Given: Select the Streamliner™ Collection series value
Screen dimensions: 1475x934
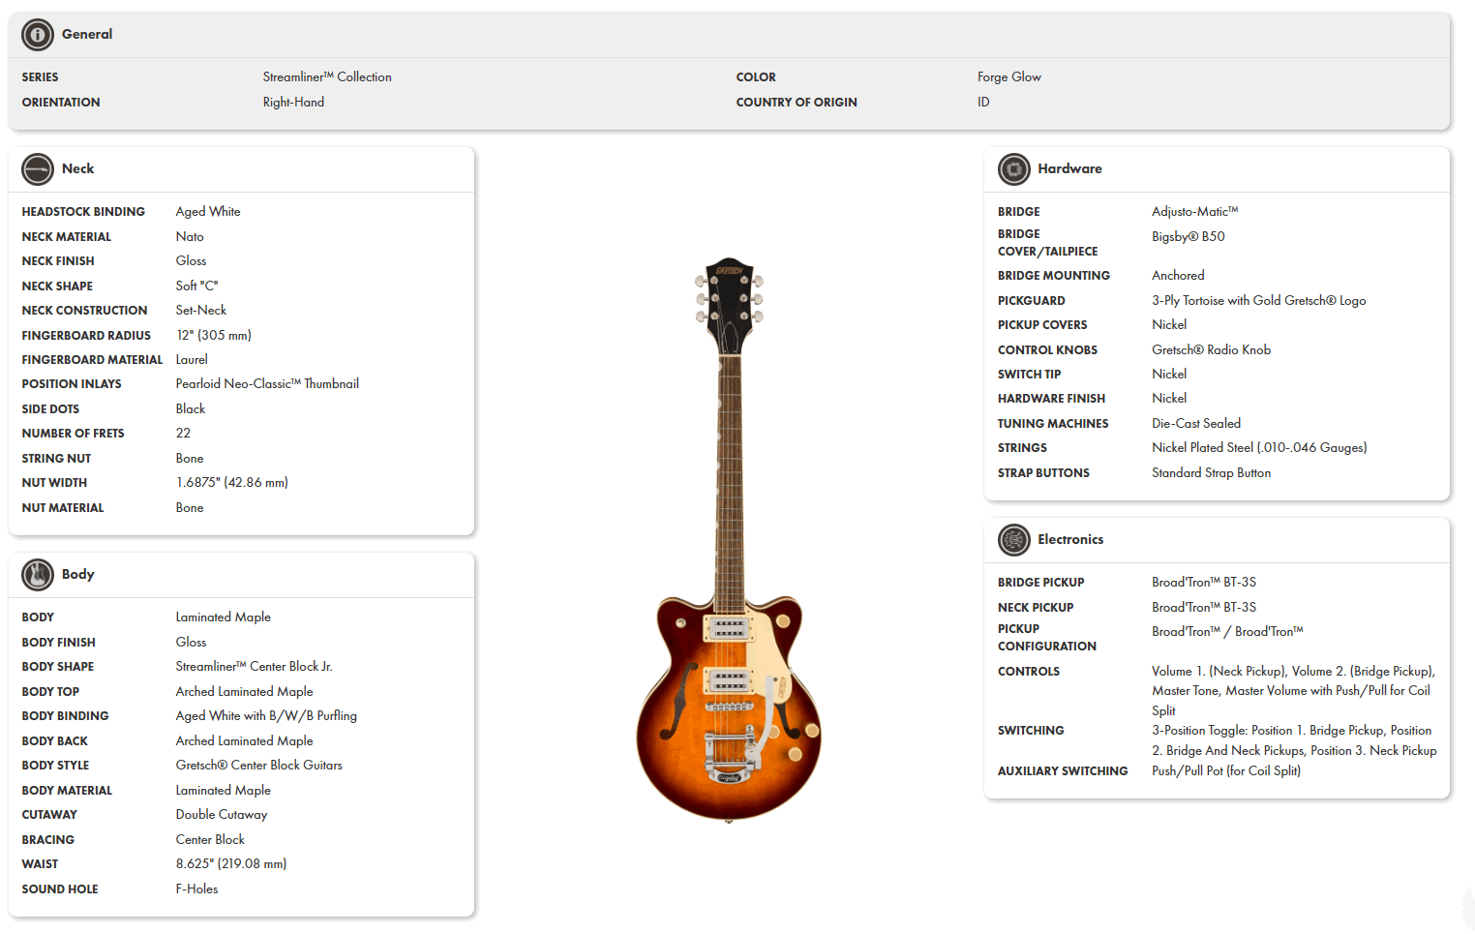Looking at the screenshot, I should click(327, 76).
